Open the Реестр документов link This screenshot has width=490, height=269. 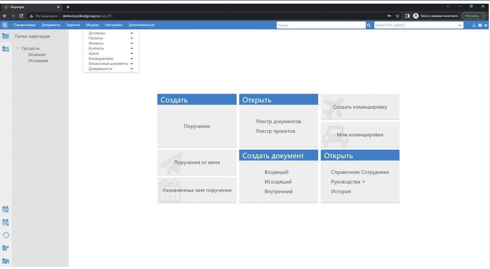click(278, 121)
